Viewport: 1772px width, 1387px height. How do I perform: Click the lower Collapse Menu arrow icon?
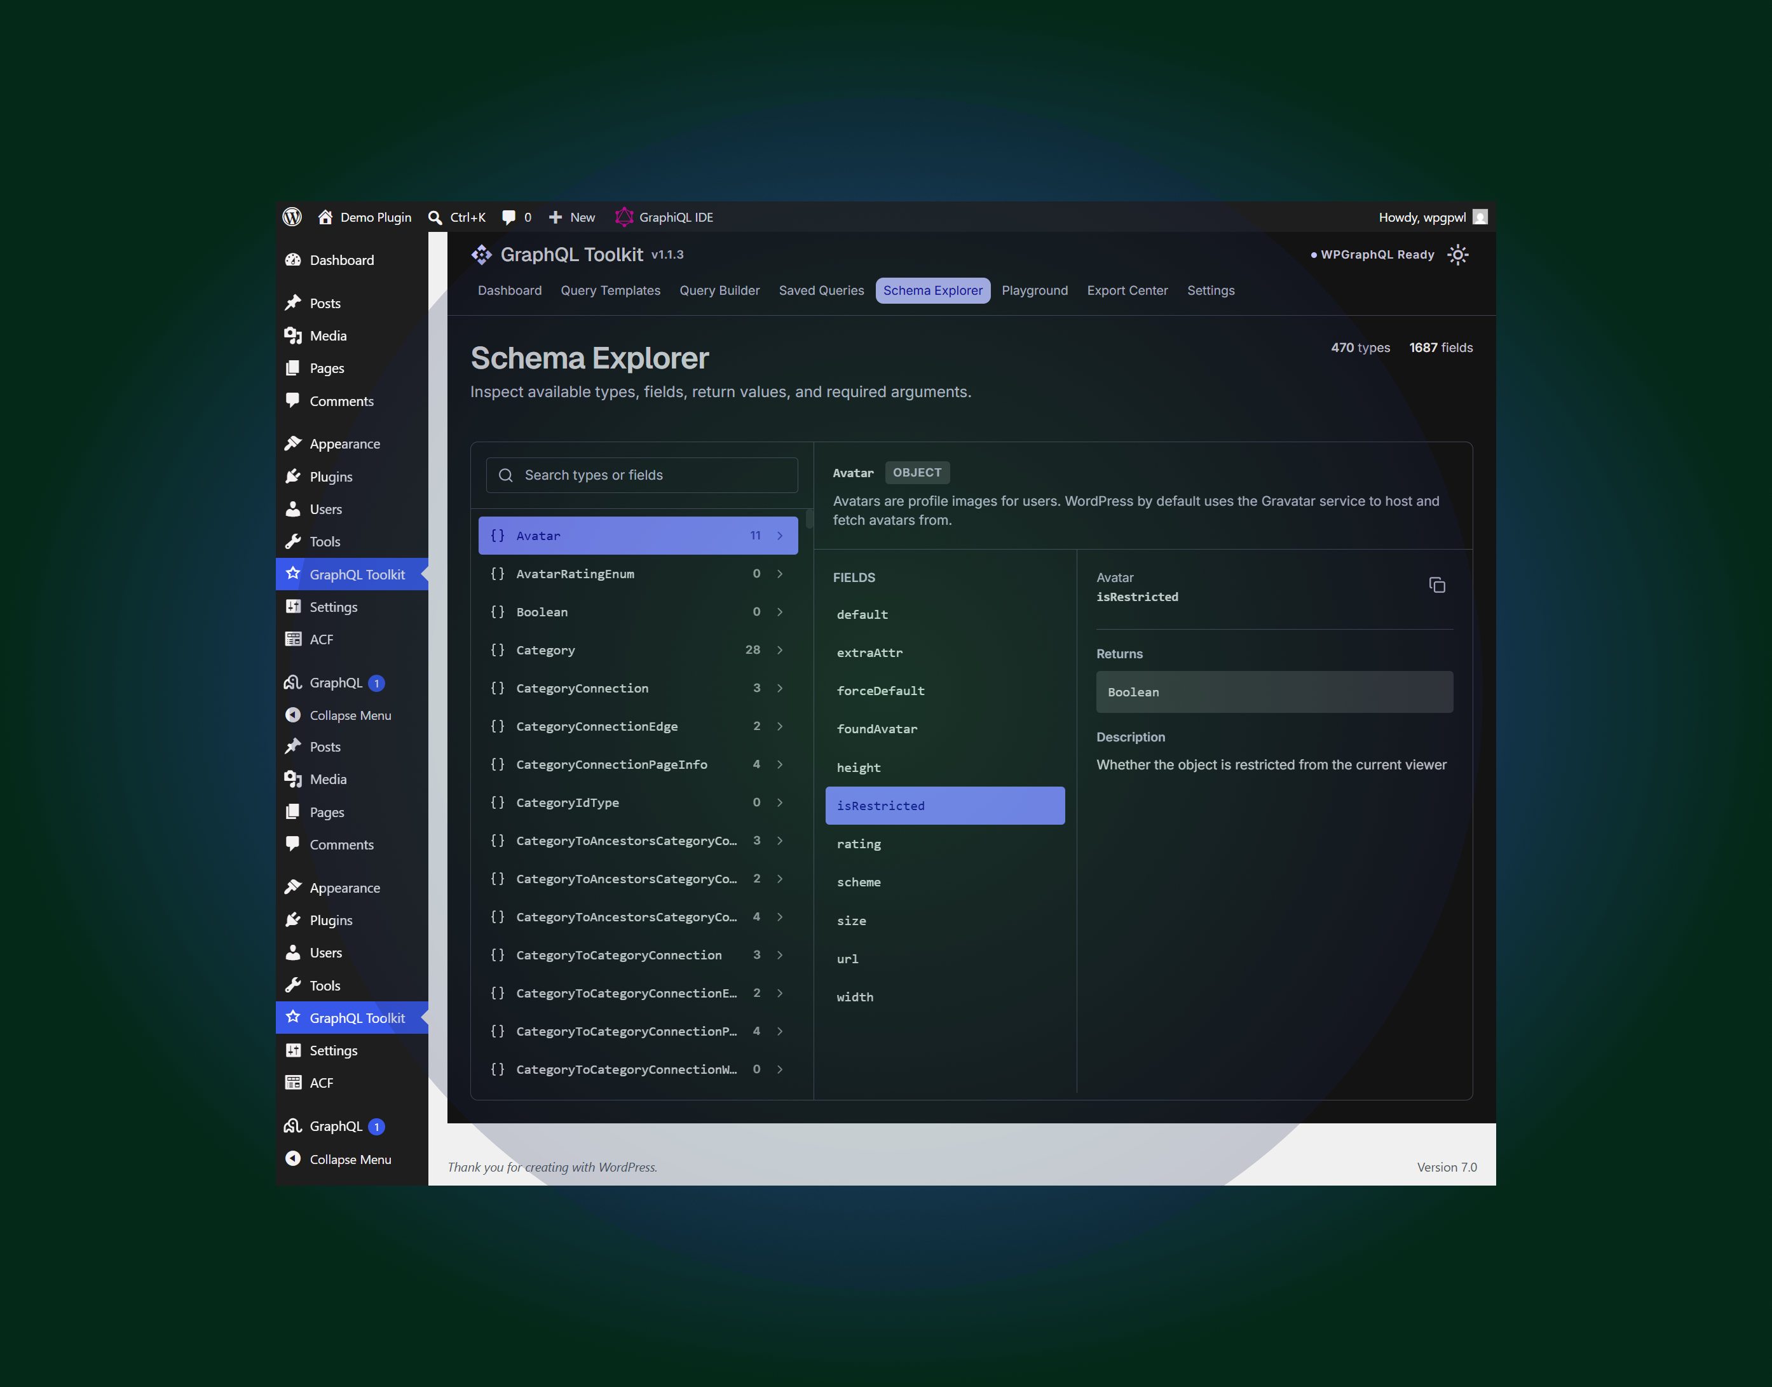point(293,1159)
